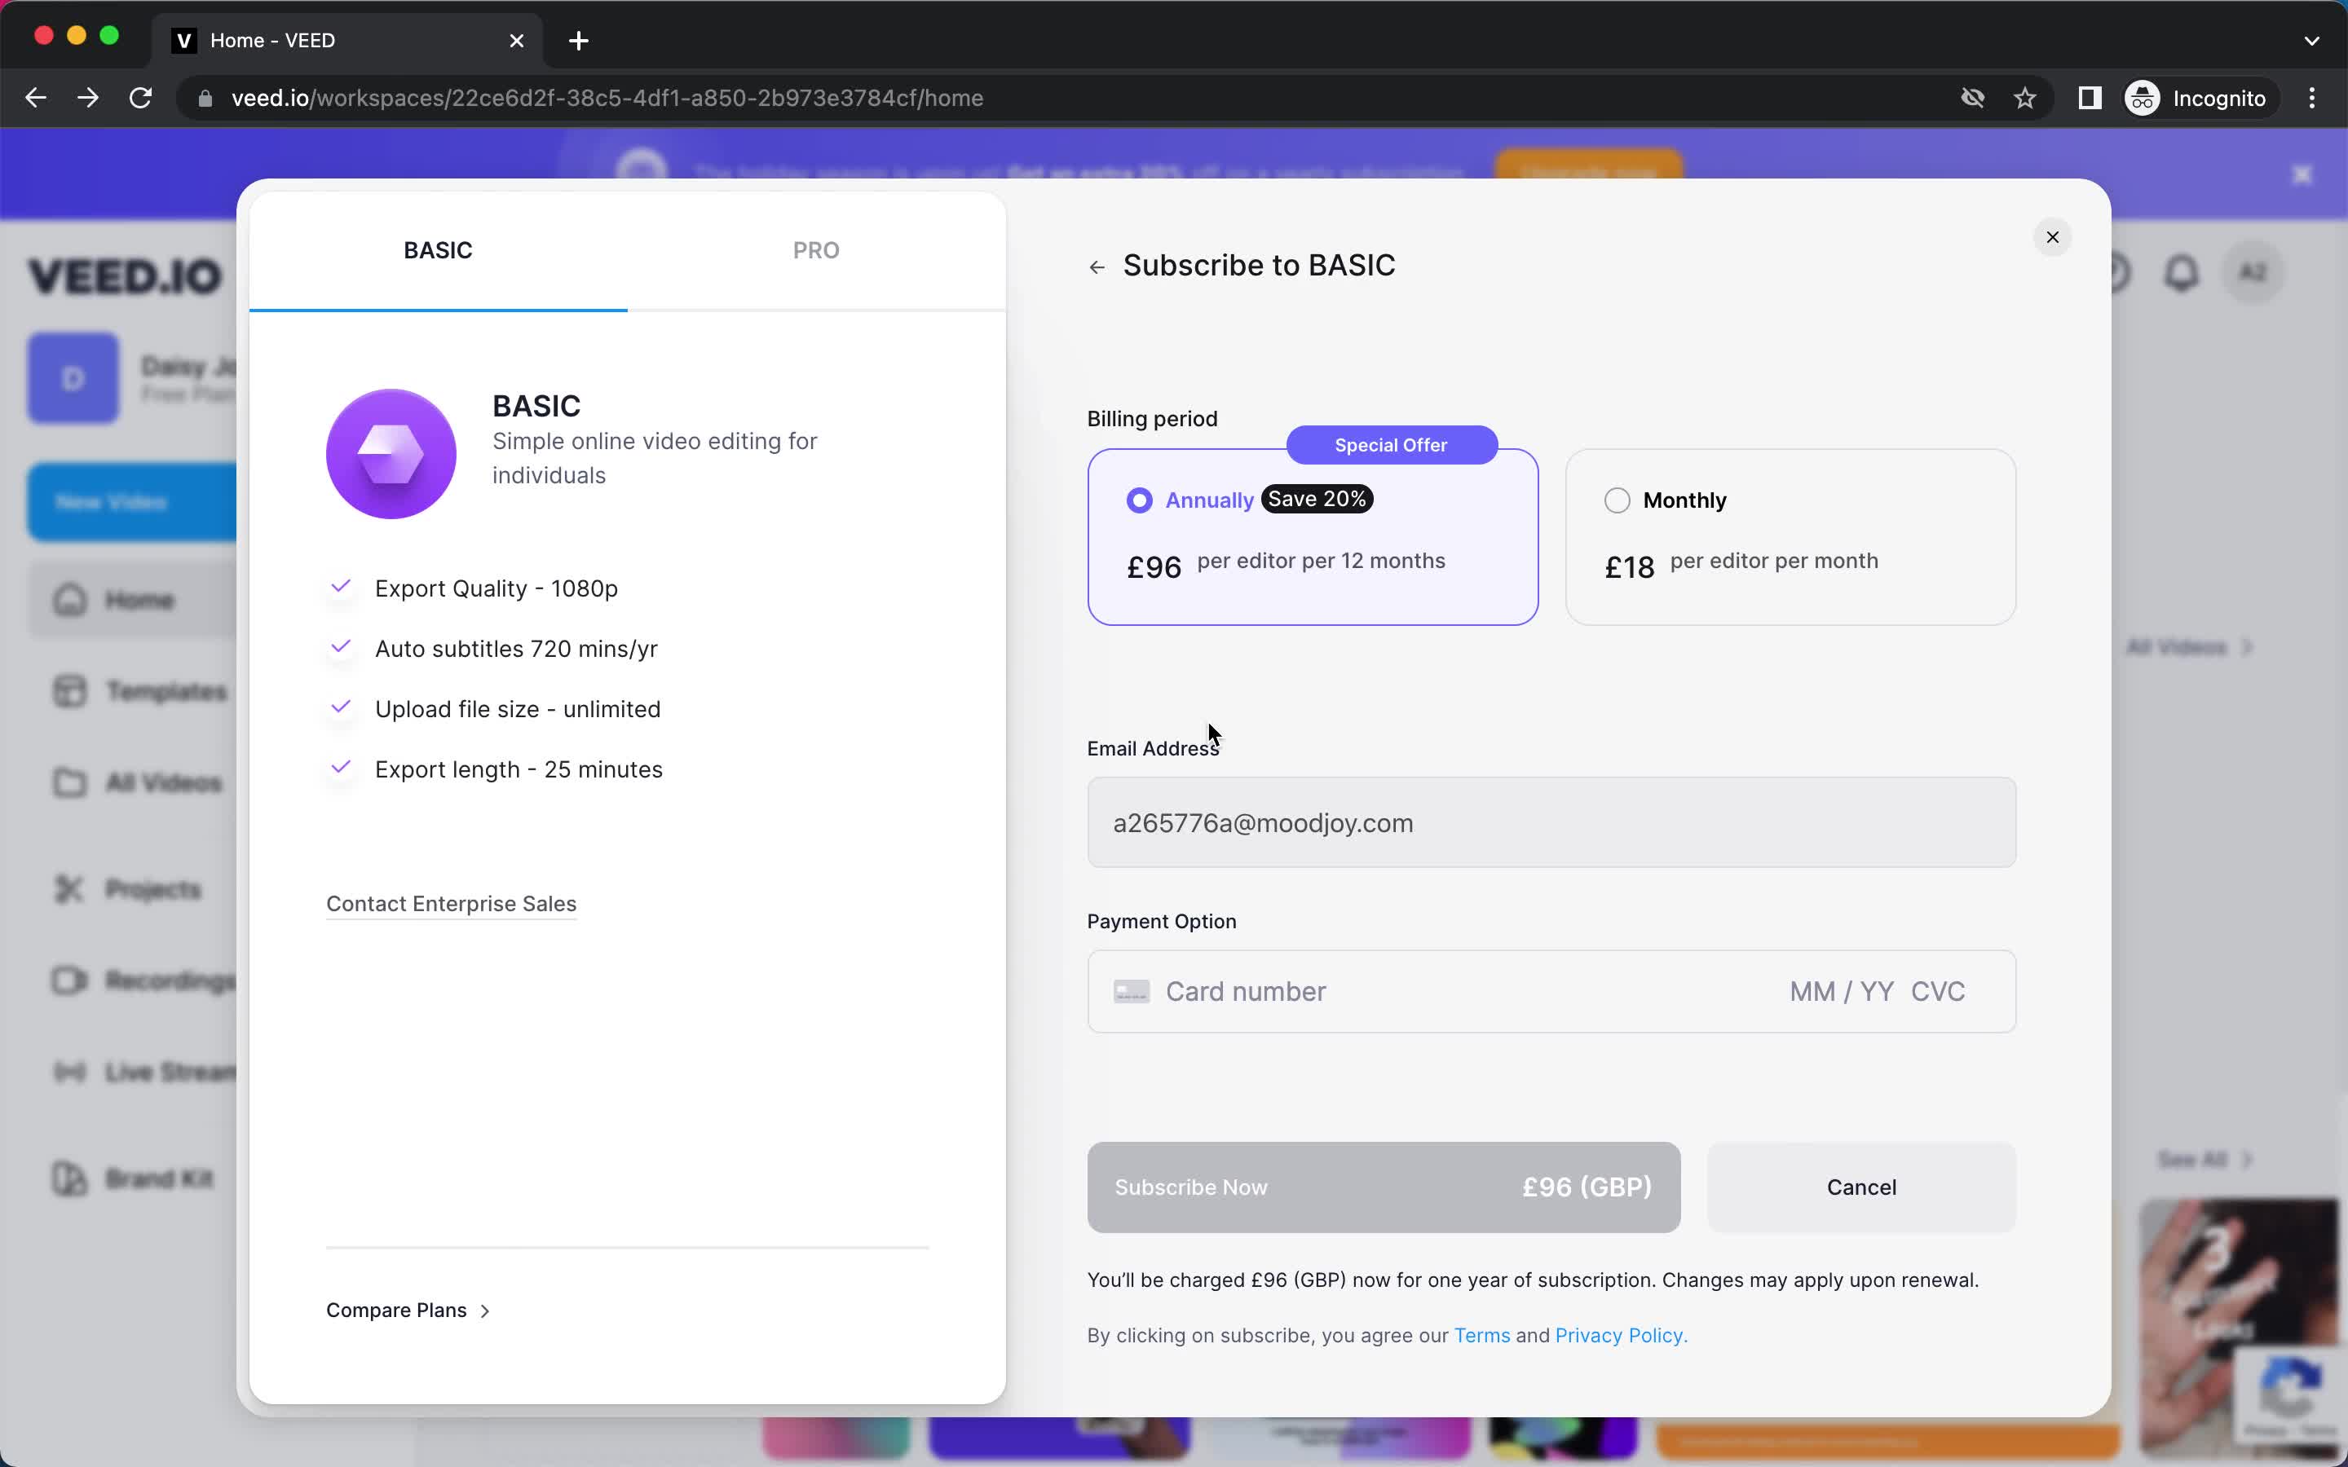This screenshot has width=2348, height=1467.
Task: Click the Subscribe Now button
Action: 1384,1187
